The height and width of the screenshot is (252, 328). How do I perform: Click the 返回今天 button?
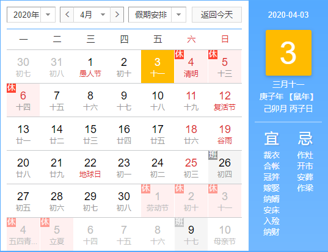tap(217, 15)
